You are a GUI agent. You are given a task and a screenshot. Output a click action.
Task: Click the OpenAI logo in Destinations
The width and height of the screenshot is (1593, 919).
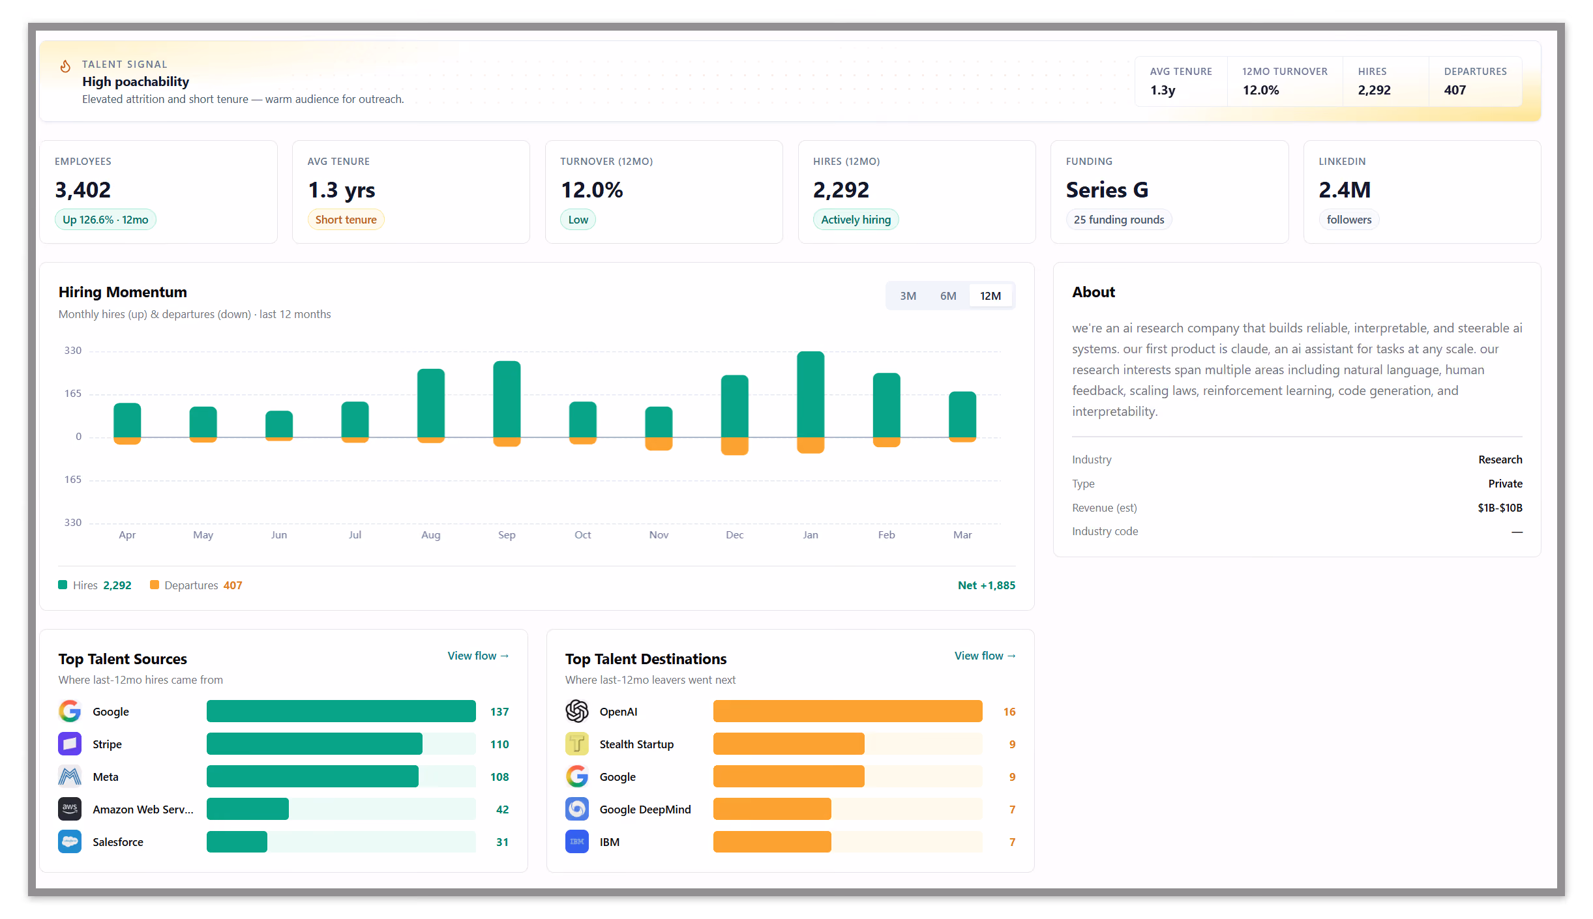[x=577, y=711]
